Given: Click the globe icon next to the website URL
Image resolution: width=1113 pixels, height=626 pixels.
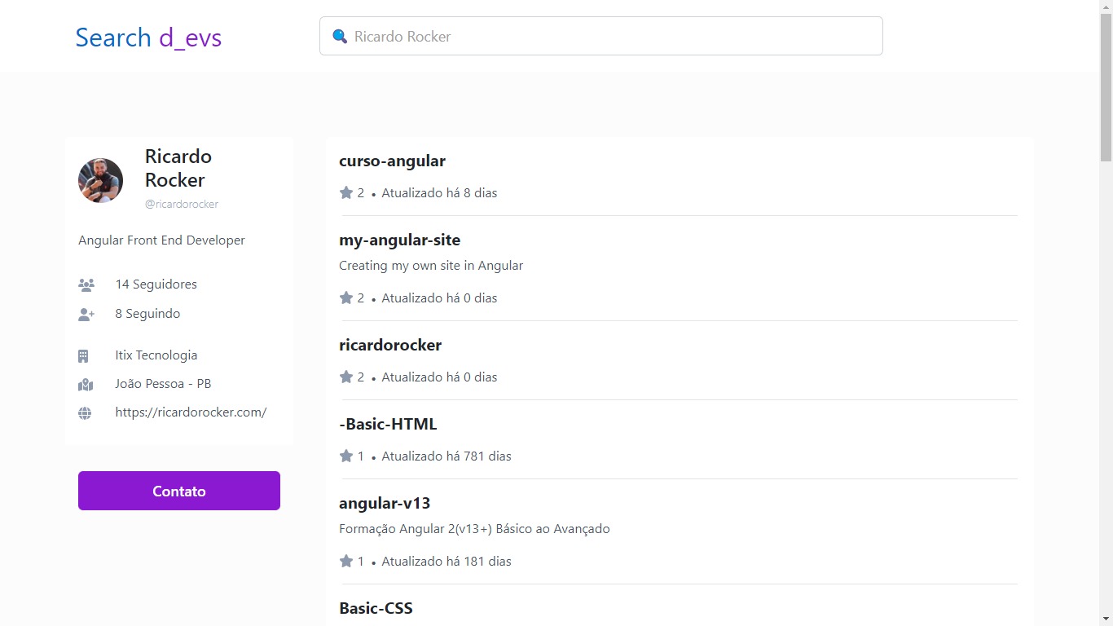Looking at the screenshot, I should [x=86, y=412].
